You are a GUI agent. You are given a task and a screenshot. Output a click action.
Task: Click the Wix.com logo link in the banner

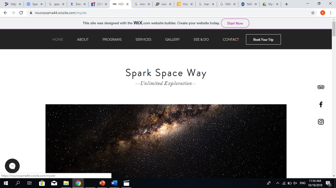pos(142,23)
